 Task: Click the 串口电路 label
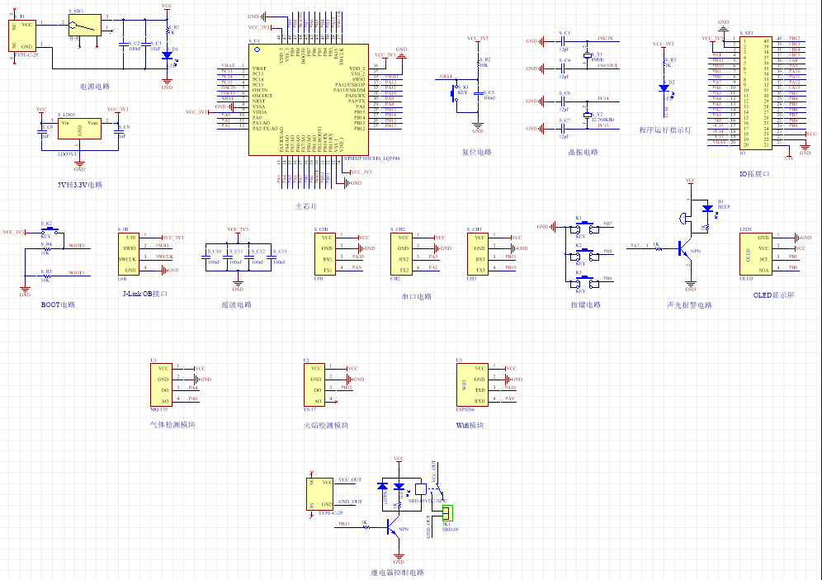click(x=416, y=296)
